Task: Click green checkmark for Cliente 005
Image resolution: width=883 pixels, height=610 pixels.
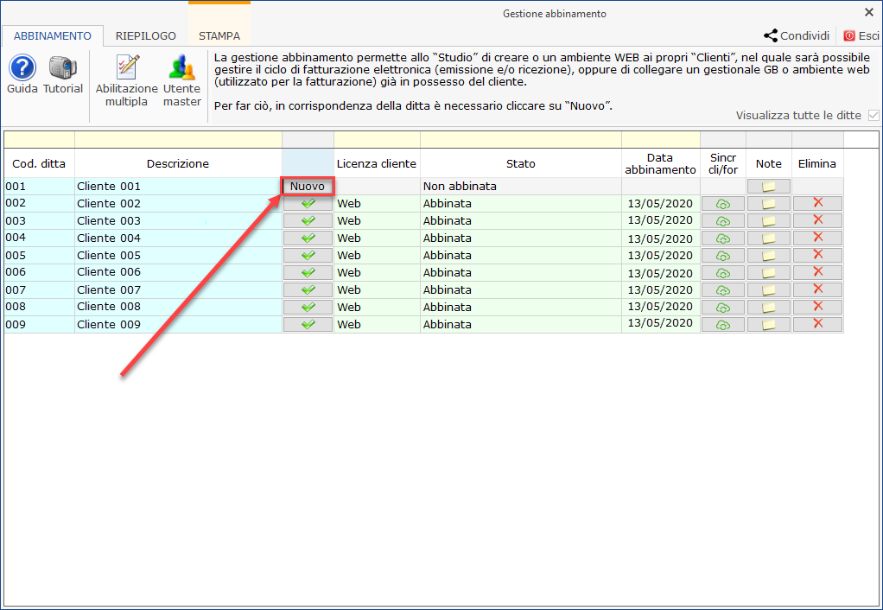Action: (x=308, y=255)
